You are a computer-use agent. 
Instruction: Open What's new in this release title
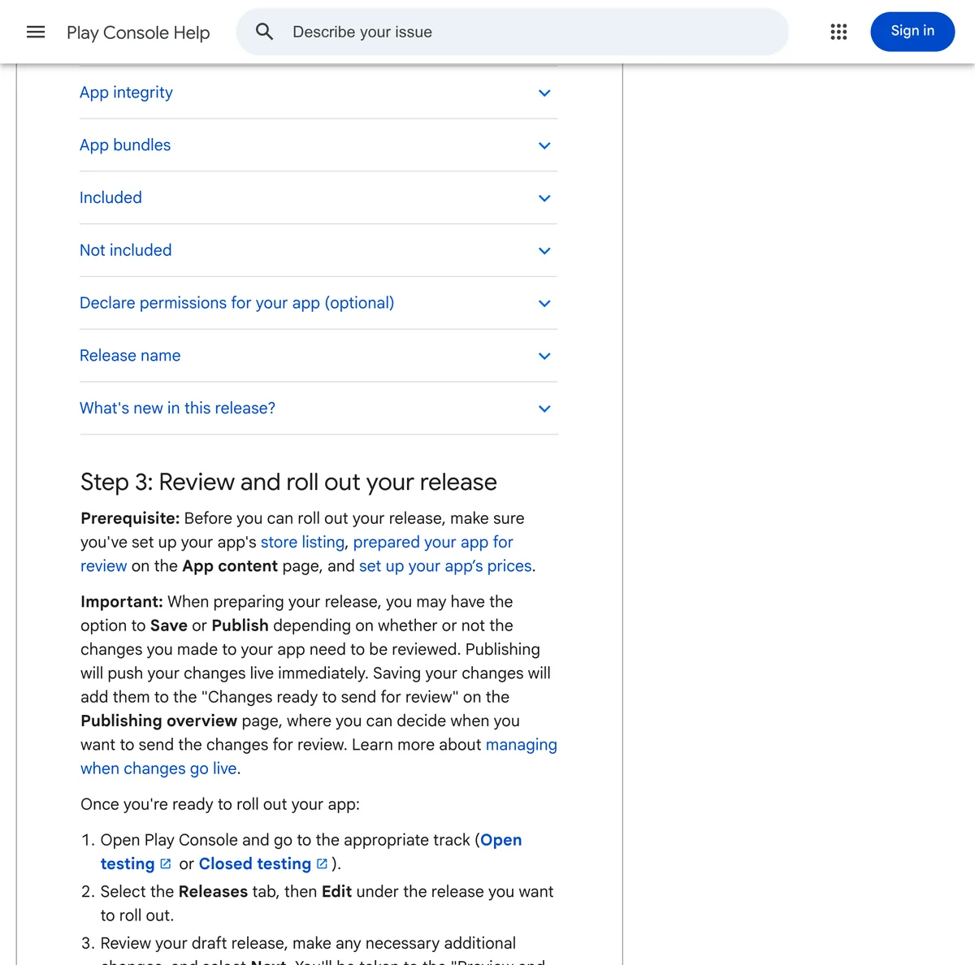tap(177, 408)
